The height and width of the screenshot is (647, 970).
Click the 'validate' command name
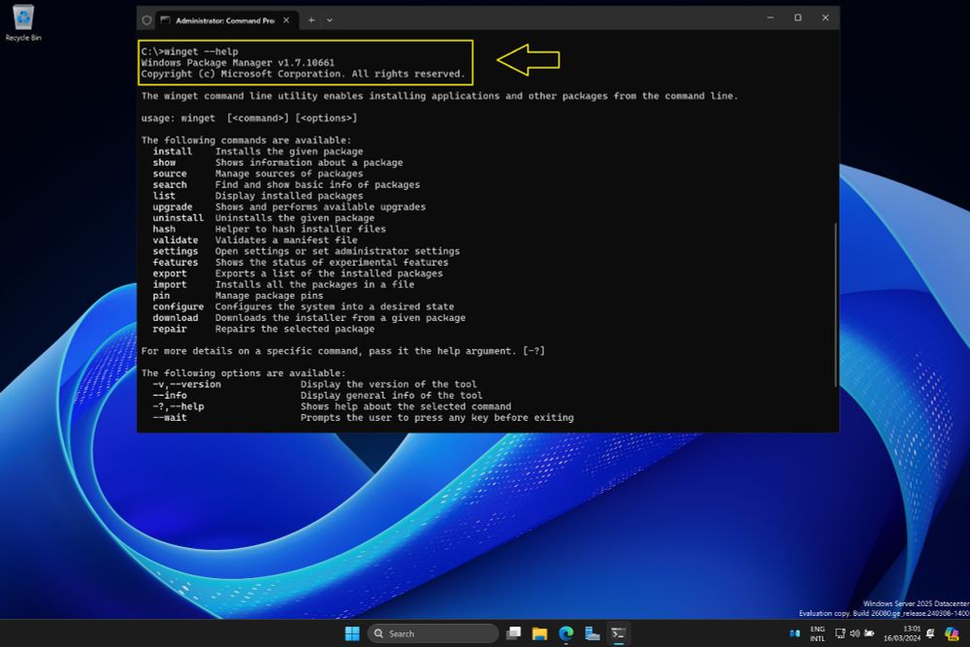(176, 240)
